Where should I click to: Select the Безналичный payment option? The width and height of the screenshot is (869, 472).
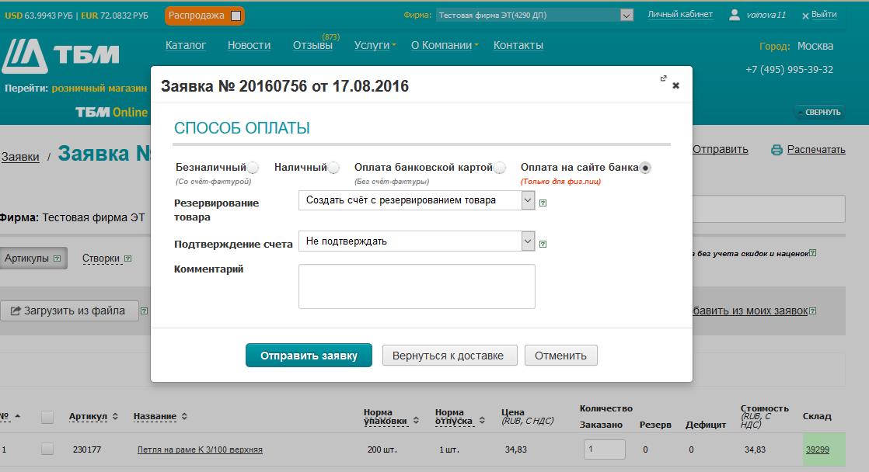pyautogui.click(x=253, y=168)
